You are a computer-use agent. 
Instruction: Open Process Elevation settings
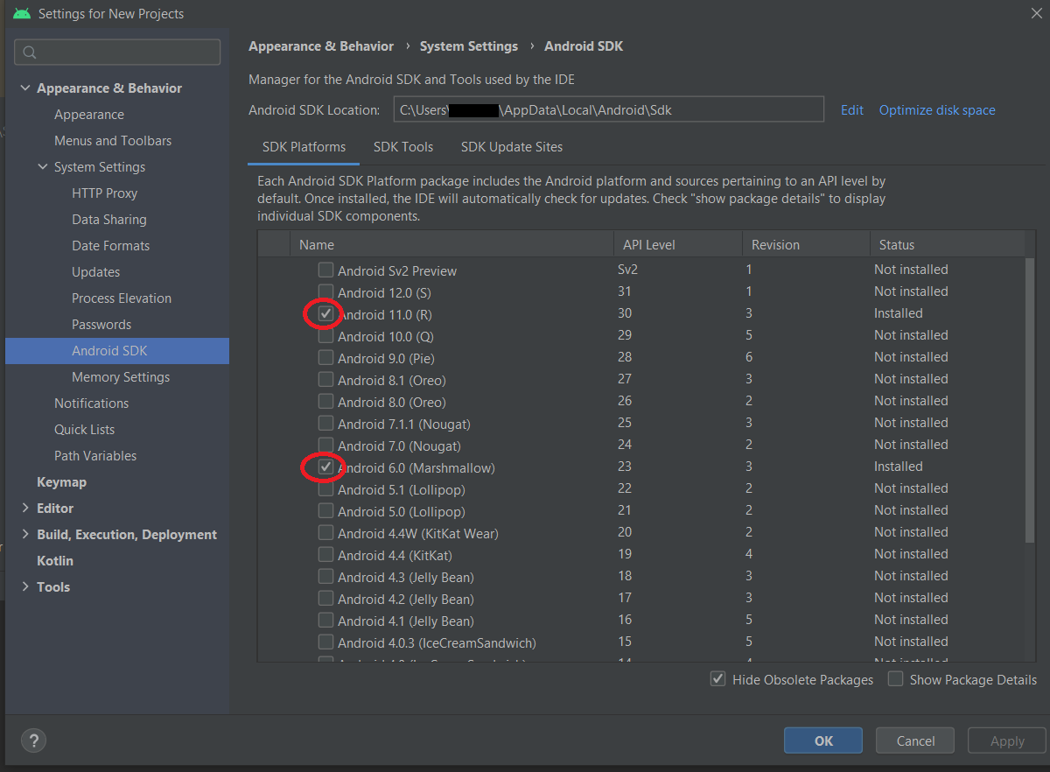(122, 298)
